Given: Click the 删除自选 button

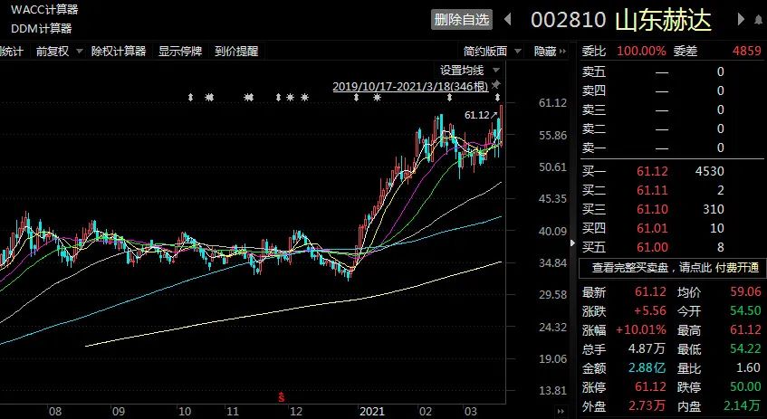Looking at the screenshot, I should [462, 19].
